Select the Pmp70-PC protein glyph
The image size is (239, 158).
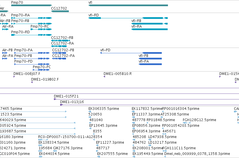41,70
